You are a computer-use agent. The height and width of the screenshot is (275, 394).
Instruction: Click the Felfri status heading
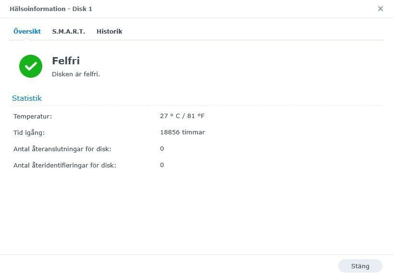(66, 61)
